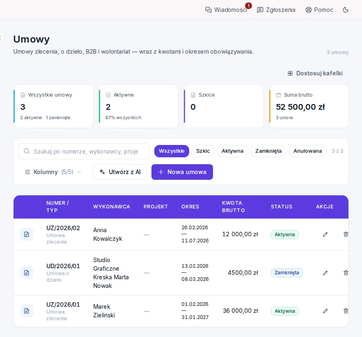362x337 pixels.
Task: Click the Wszystkie umowy tile document icon
Action: pyautogui.click(x=23, y=95)
